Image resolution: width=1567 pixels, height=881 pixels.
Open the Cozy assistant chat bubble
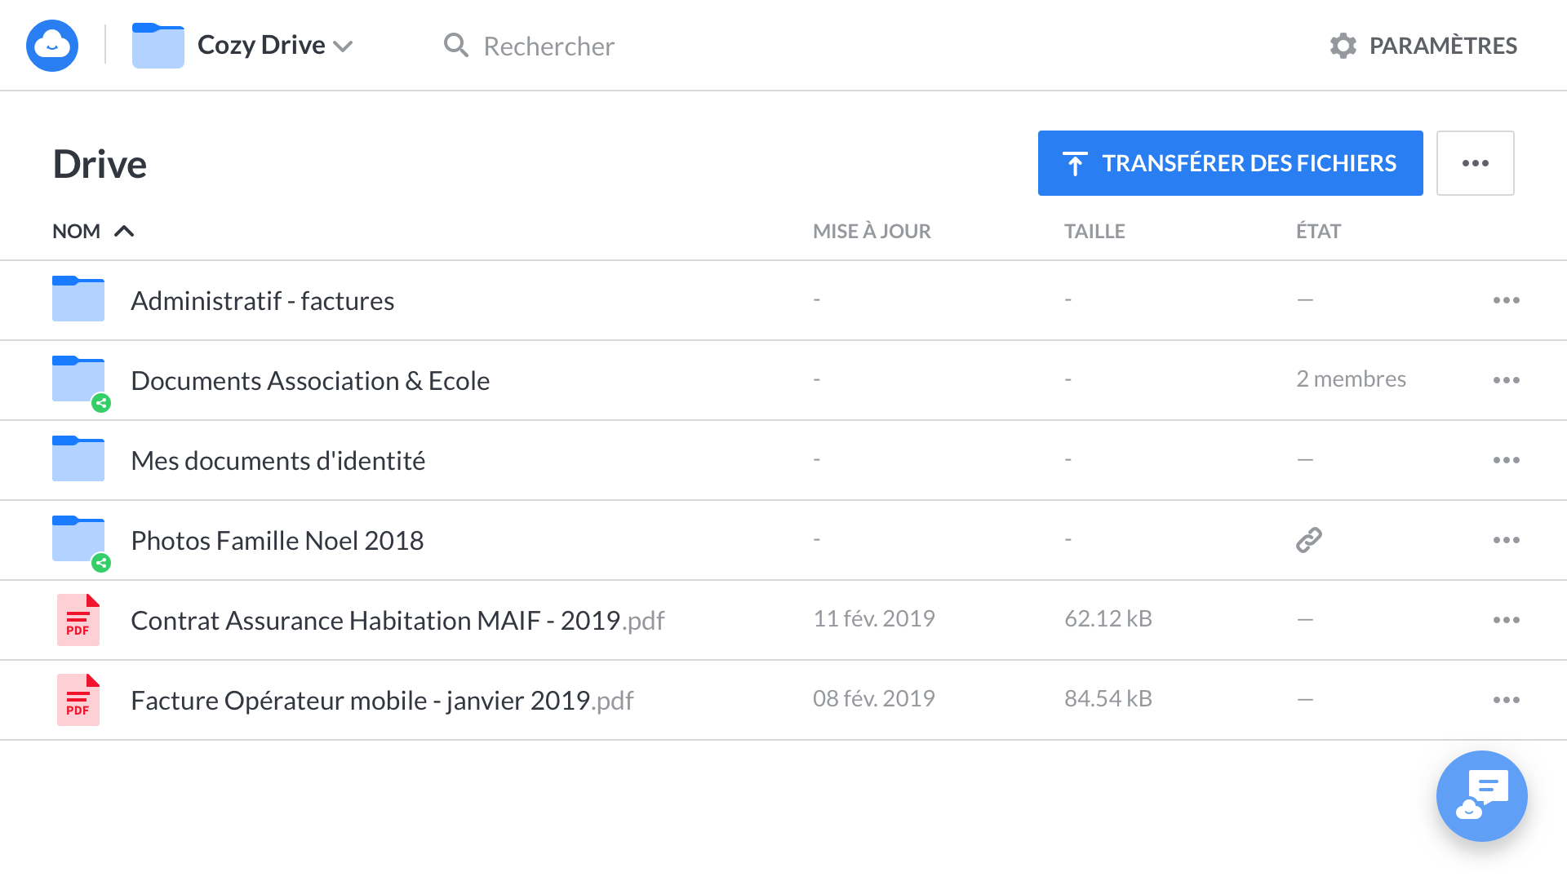click(x=1481, y=795)
